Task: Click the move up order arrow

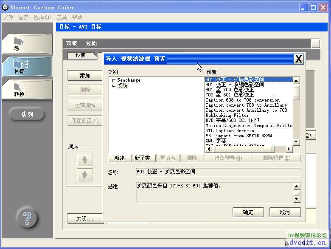Action: [x=84, y=160]
